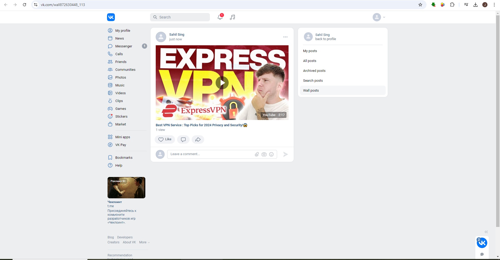
Task: Select Archived posts in the right panel
Action: (x=343, y=71)
